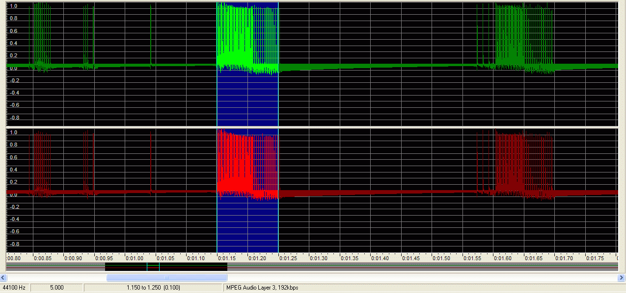
Task: Click the horizontal scrollbar thumb
Action: click(166, 278)
